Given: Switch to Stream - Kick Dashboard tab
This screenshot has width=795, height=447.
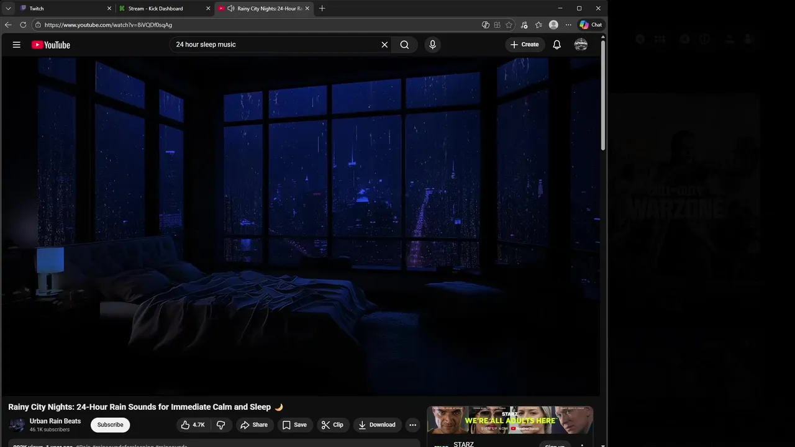Looking at the screenshot, I should point(165,9).
